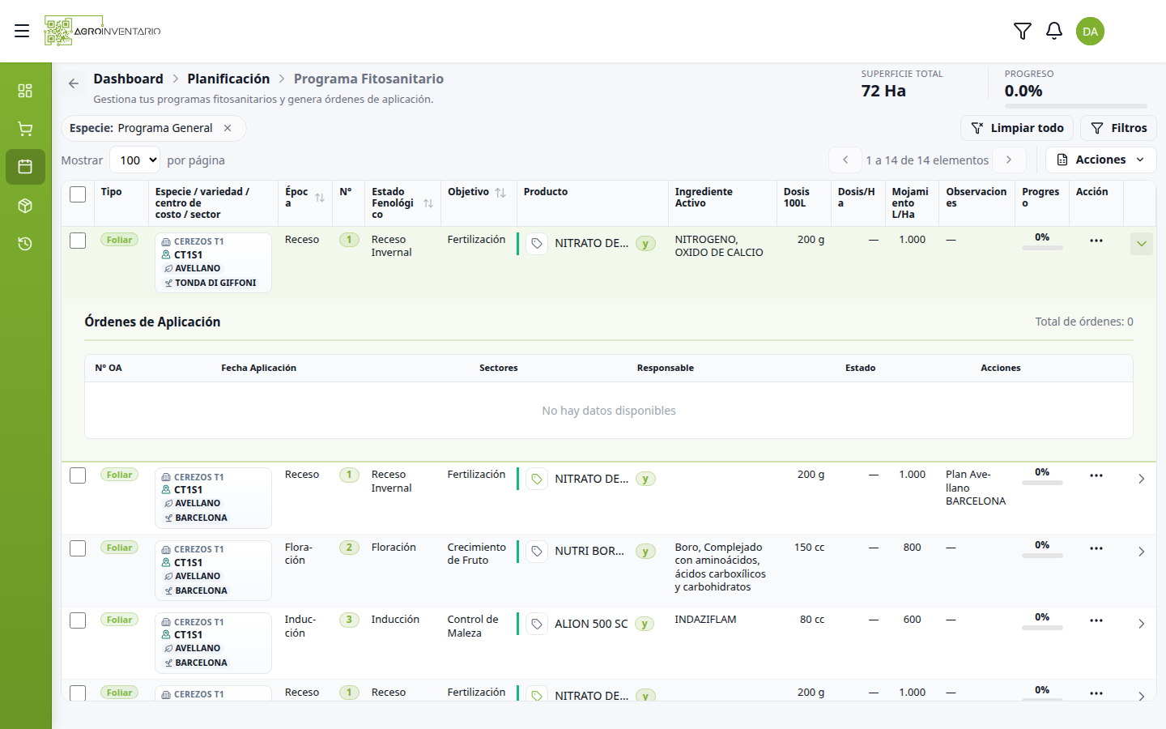Expand the NUTRI BOR Floración row
Image resolution: width=1166 pixels, height=729 pixels.
tap(1142, 552)
